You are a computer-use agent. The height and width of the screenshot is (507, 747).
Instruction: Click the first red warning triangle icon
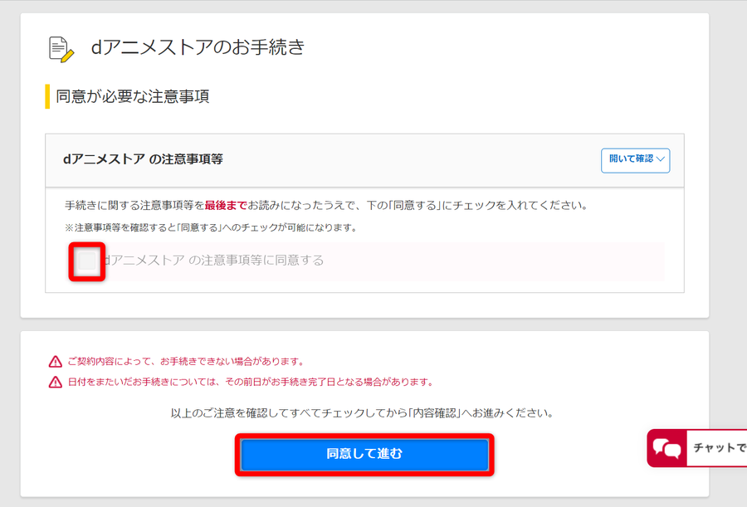tap(56, 362)
